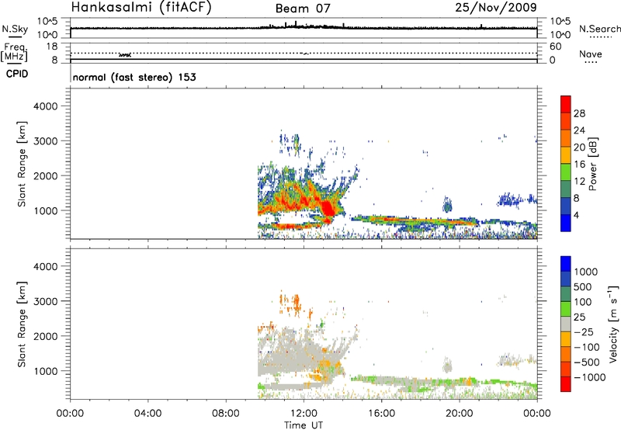Click the '3000' tick of velocity panel

pos(45,301)
